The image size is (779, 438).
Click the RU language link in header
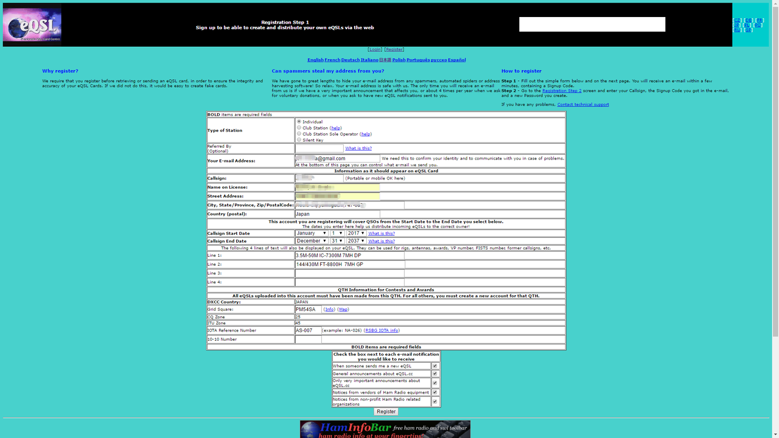738,30
